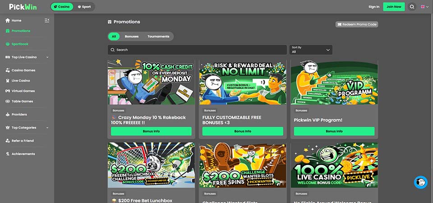Open Achievements in sidebar
This screenshot has width=433, height=203.
(x=23, y=154)
